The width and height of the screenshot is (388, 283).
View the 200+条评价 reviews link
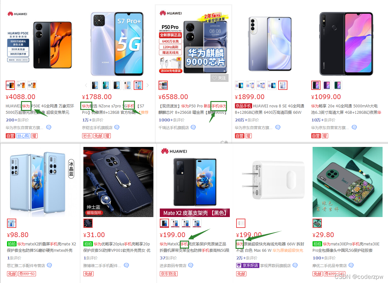18,120
